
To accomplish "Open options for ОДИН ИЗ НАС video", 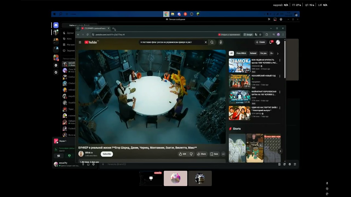I will [280, 108].
